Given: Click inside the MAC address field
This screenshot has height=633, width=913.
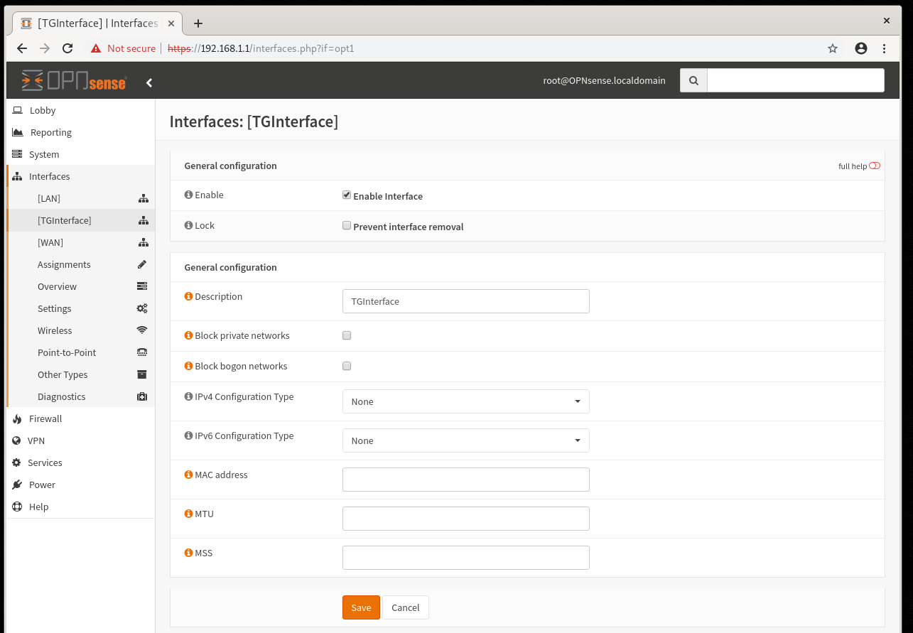Looking at the screenshot, I should [465, 479].
